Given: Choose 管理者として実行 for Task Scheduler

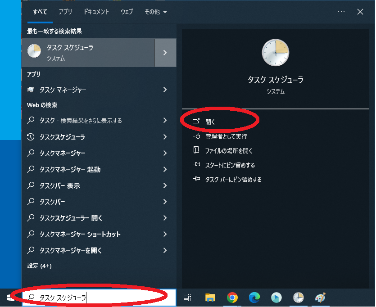Looking at the screenshot, I should [x=226, y=136].
